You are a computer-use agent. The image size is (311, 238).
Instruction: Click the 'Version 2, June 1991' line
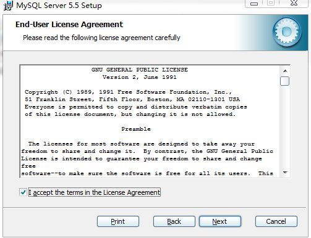click(140, 77)
